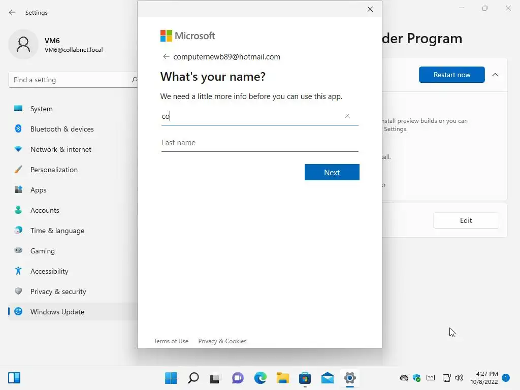Click the Restart now button in Settings
The width and height of the screenshot is (520, 390).
pos(451,75)
